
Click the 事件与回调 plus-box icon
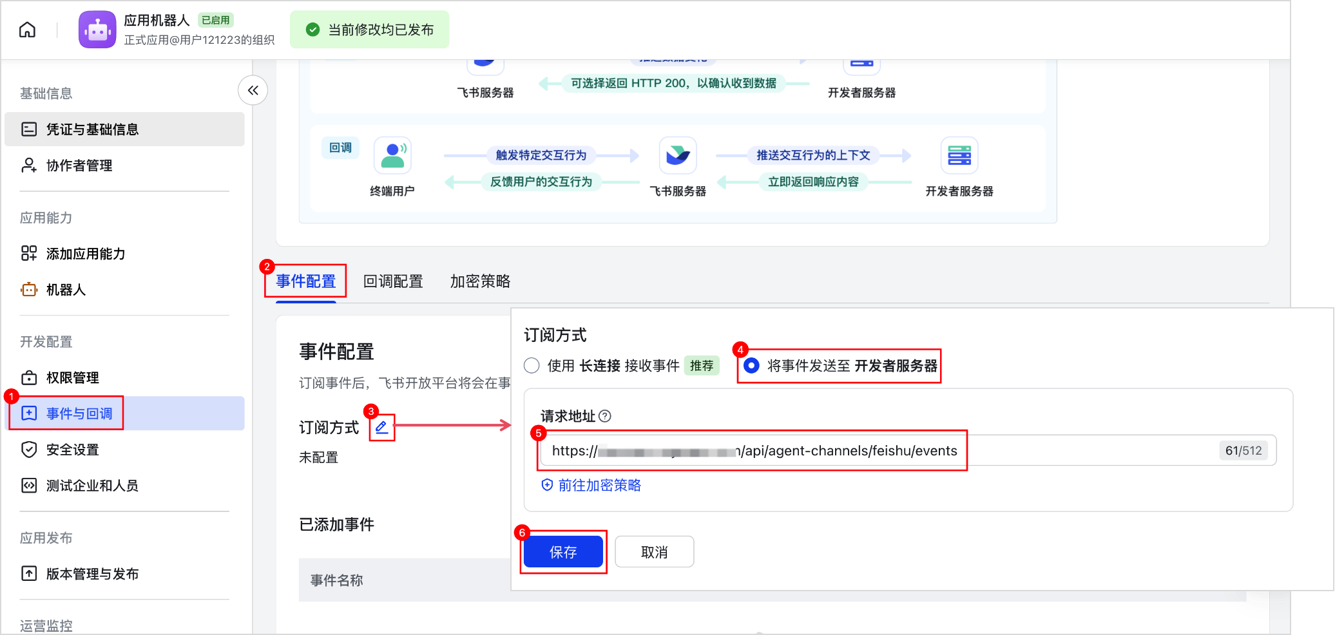point(29,413)
